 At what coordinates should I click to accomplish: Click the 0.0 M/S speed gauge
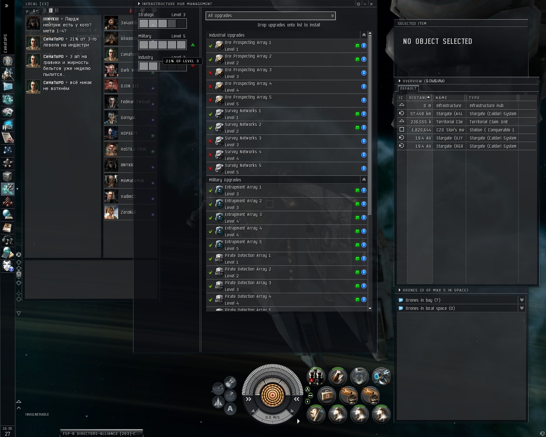coord(273,417)
